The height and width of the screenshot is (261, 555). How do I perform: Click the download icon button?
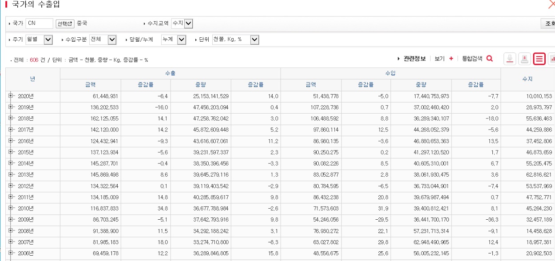pyautogui.click(x=510, y=58)
